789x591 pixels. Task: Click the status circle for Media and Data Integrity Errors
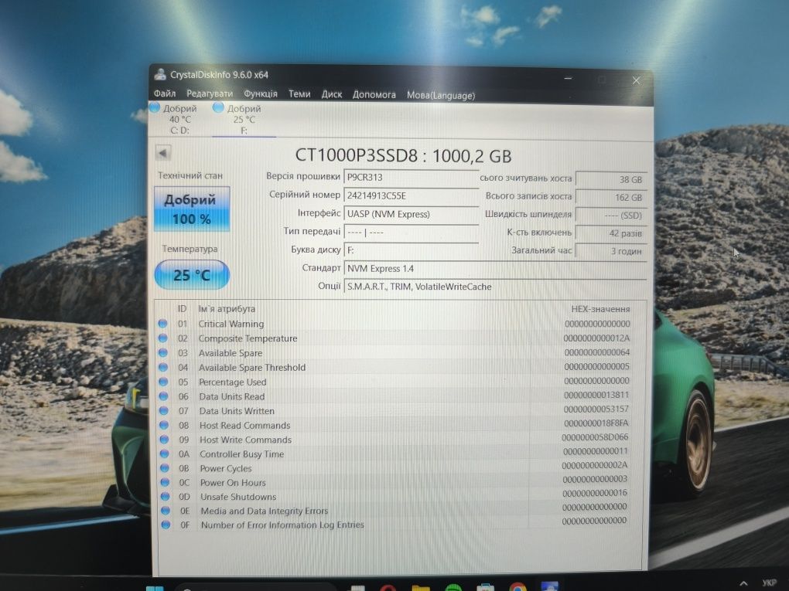point(165,511)
